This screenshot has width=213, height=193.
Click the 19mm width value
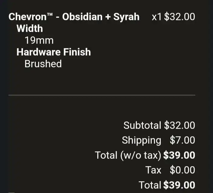(39, 40)
